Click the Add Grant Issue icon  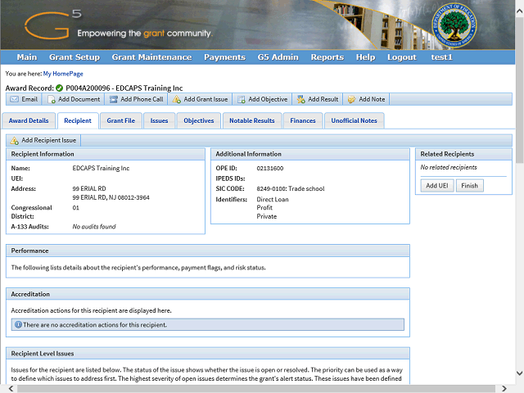point(176,99)
